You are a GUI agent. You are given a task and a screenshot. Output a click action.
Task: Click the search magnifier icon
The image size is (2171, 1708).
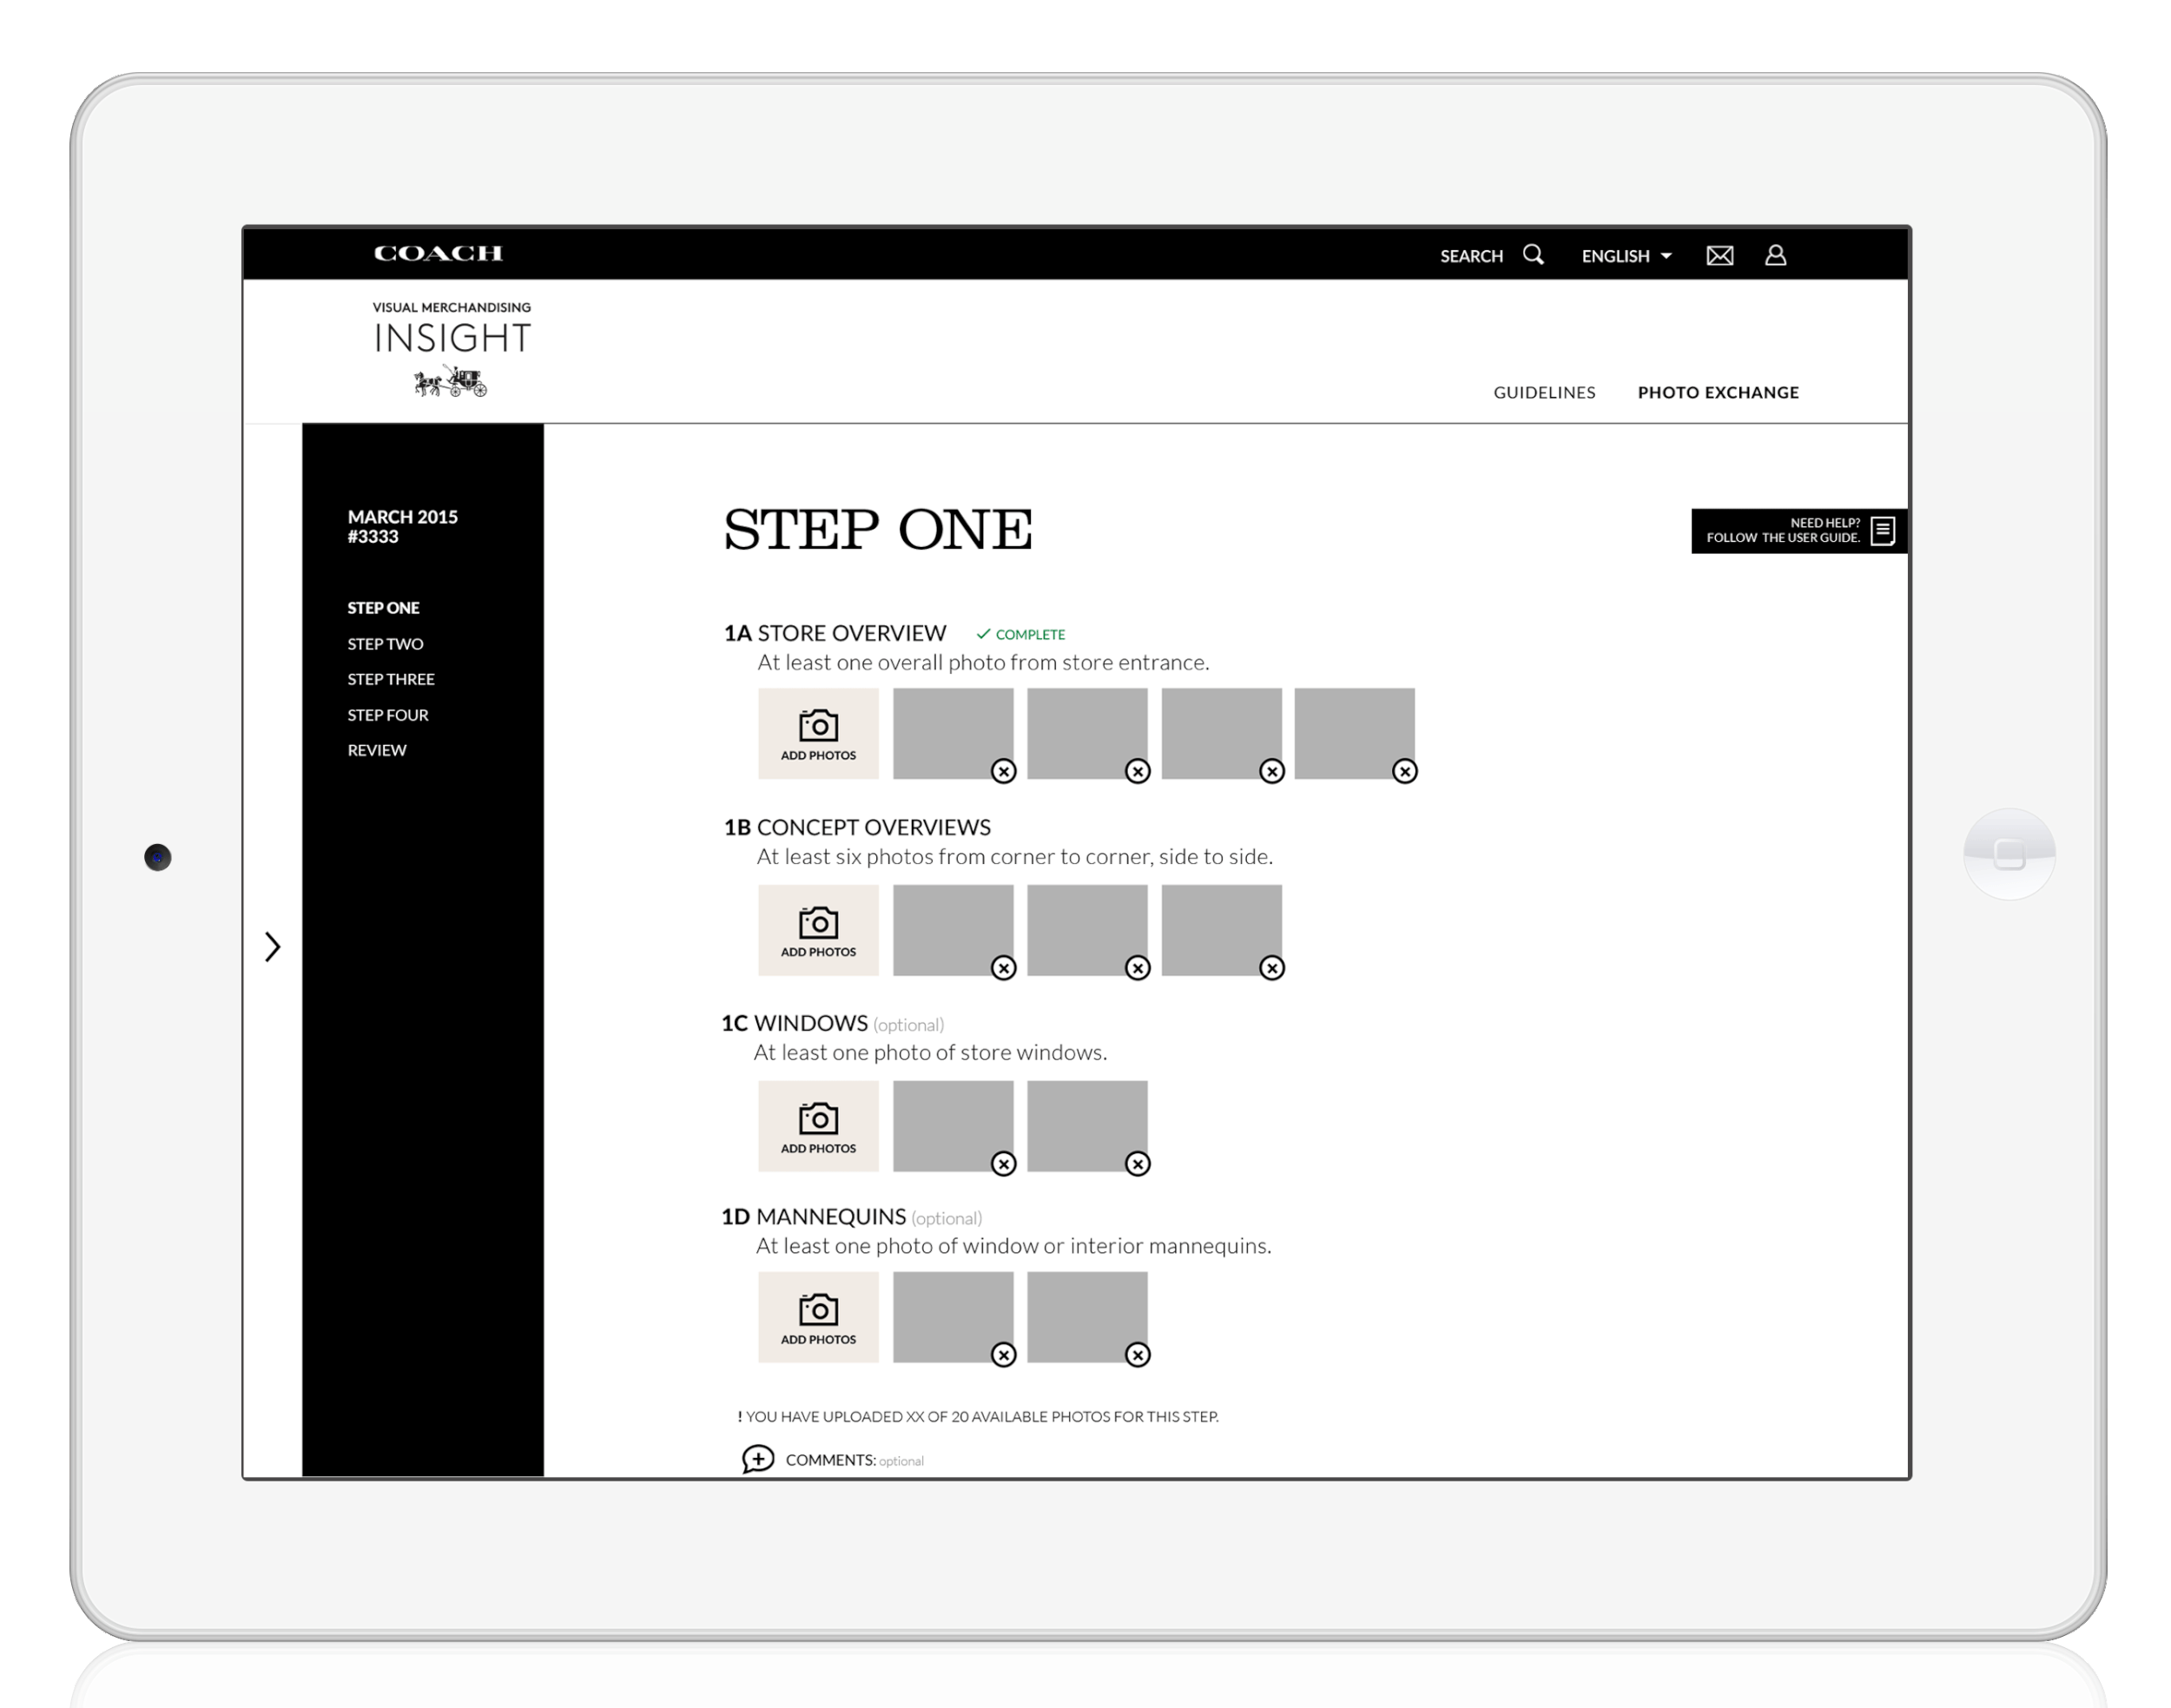(1533, 255)
